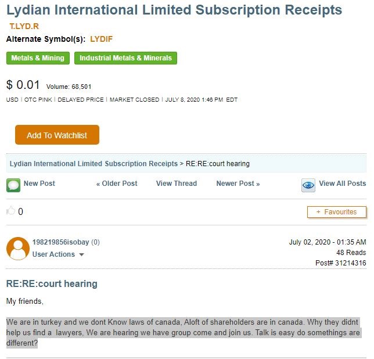Viewport: 374px width, 359px height.
Task: Open the LYDIF alternate symbol link
Action: 102,39
